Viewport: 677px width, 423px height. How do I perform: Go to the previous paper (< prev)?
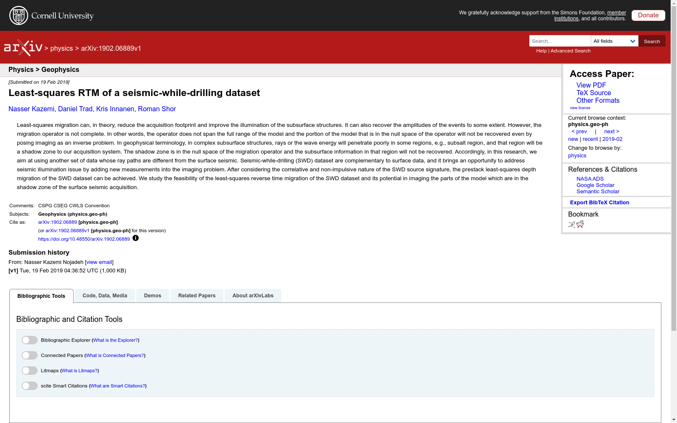[x=579, y=132]
